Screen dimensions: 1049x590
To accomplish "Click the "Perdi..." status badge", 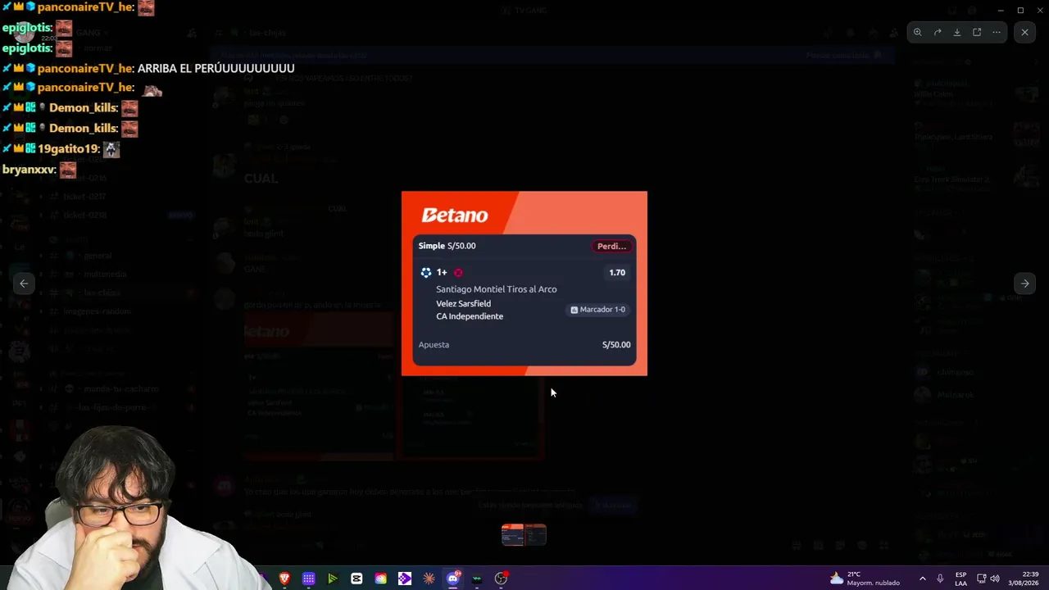I will coord(611,246).
